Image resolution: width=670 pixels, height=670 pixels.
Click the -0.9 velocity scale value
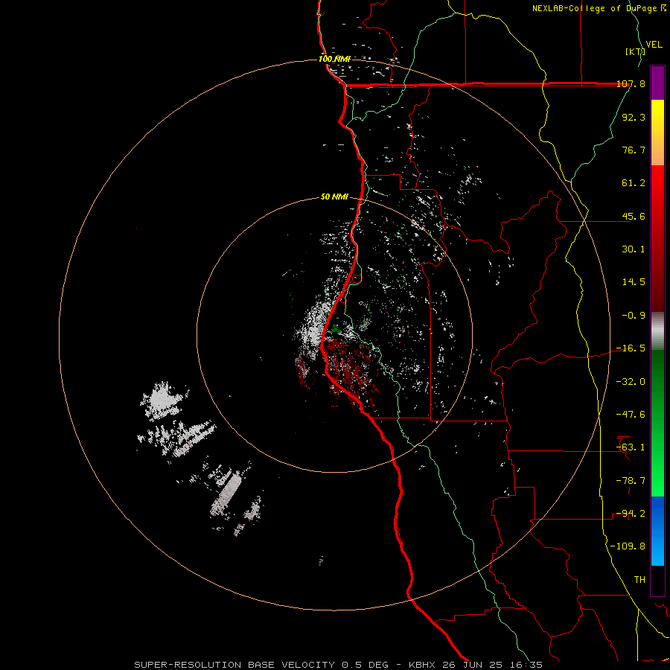(634, 316)
